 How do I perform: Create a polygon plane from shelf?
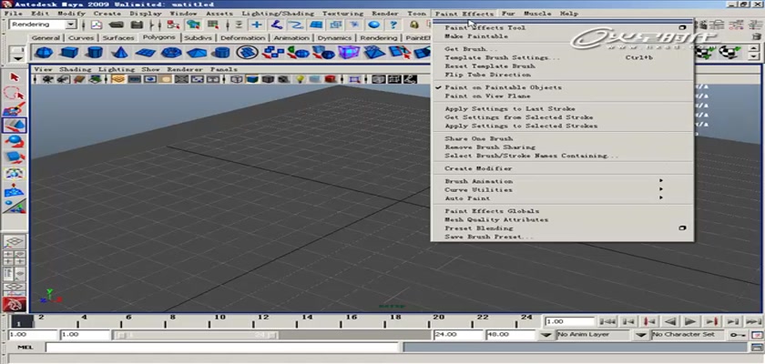(x=146, y=52)
